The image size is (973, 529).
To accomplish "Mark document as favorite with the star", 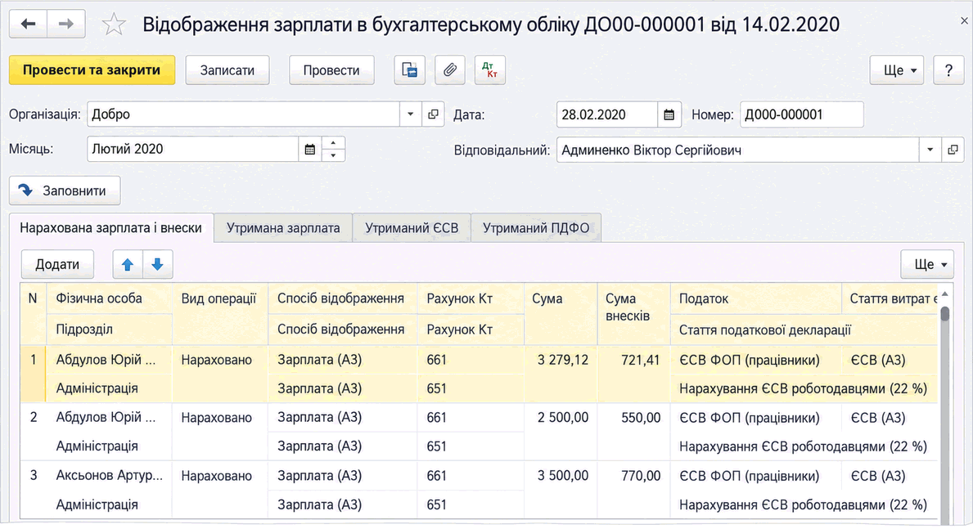I will tap(114, 25).
